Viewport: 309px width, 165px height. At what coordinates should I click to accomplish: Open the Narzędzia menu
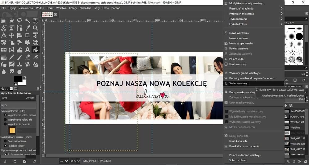(85, 8)
